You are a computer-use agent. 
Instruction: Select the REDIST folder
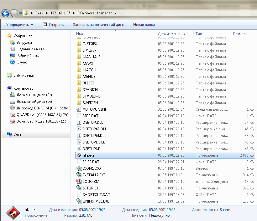(x=88, y=83)
